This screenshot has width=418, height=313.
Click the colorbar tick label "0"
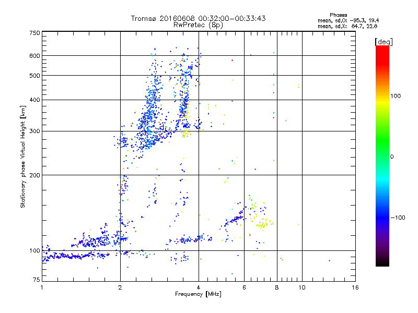click(392, 157)
